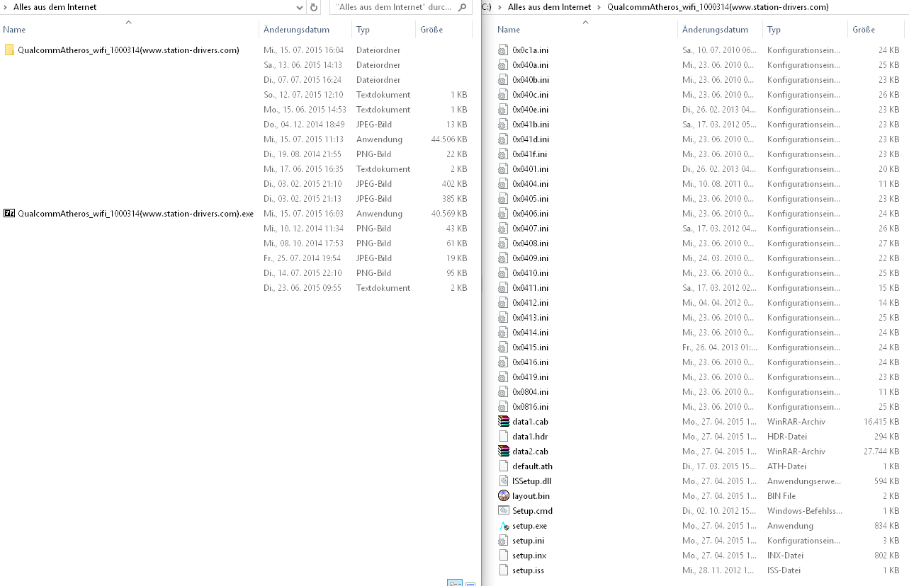Image resolution: width=909 pixels, height=586 pixels.
Task: Expand the chevron before left 'Alles aus dem Internet'
Action: click(6, 7)
